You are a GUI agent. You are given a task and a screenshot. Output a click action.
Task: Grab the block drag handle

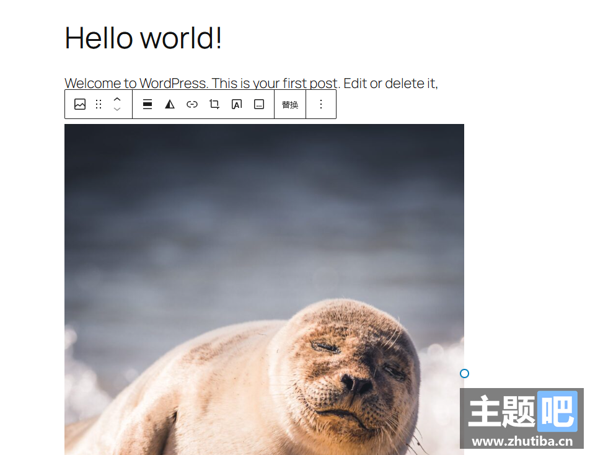click(99, 104)
